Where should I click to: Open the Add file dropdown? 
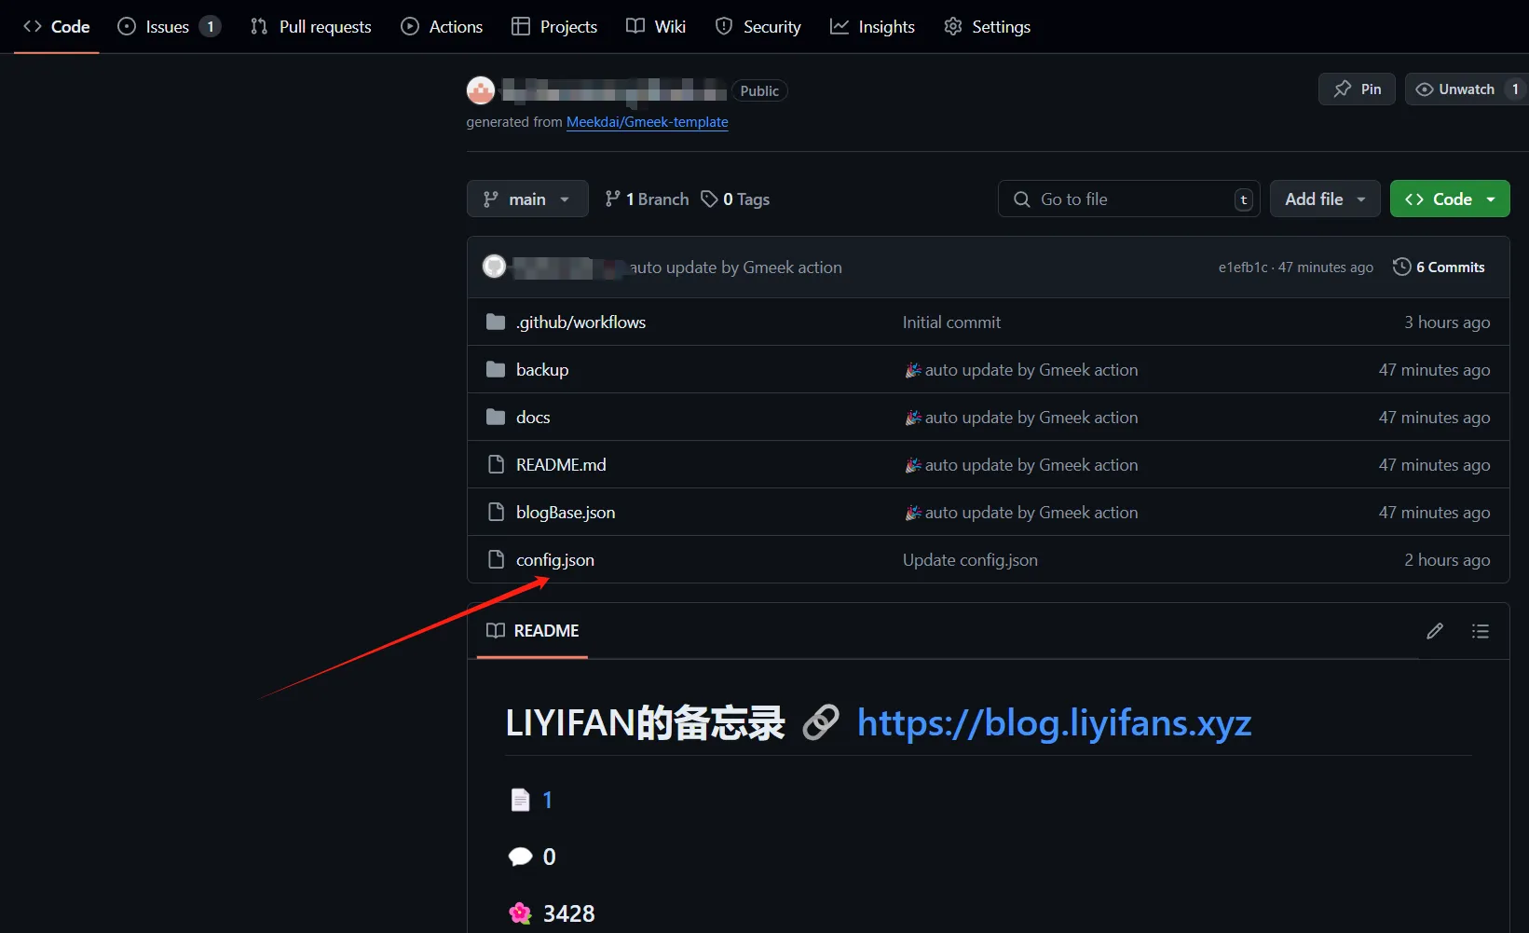[1324, 199]
